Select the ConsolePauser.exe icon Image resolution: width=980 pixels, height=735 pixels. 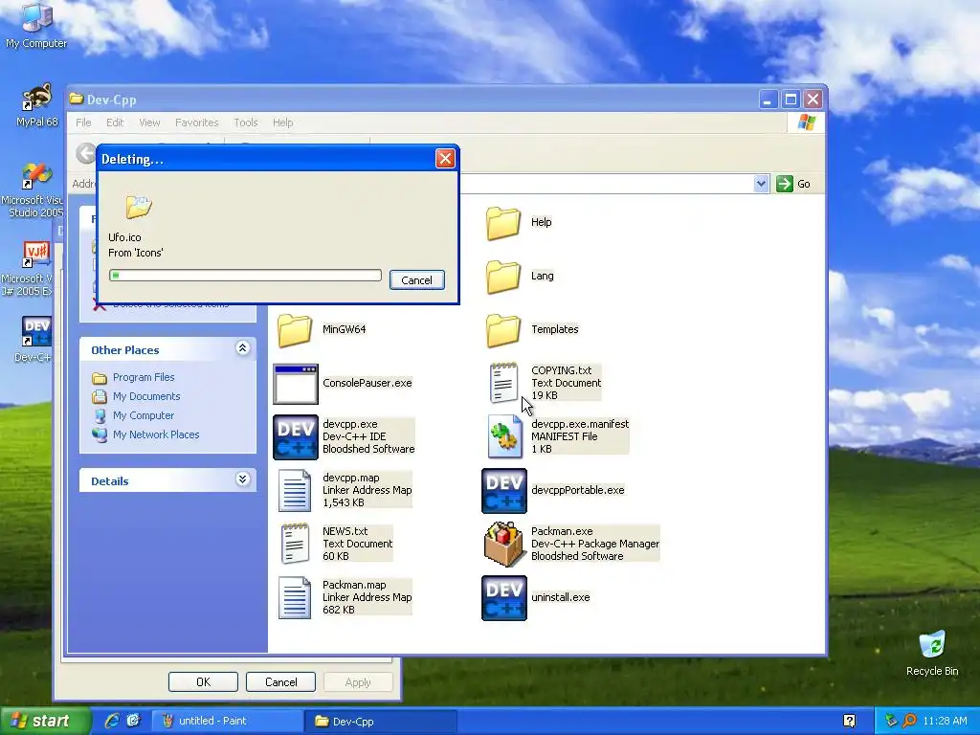tap(296, 384)
